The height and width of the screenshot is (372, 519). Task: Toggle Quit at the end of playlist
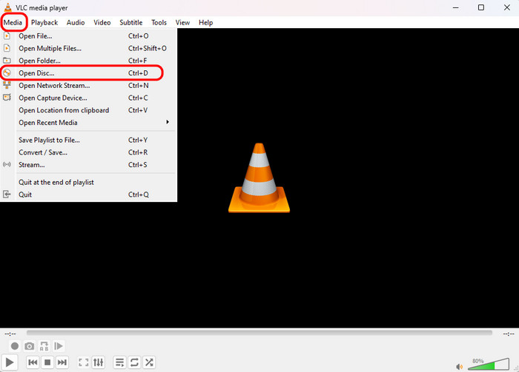(88, 182)
